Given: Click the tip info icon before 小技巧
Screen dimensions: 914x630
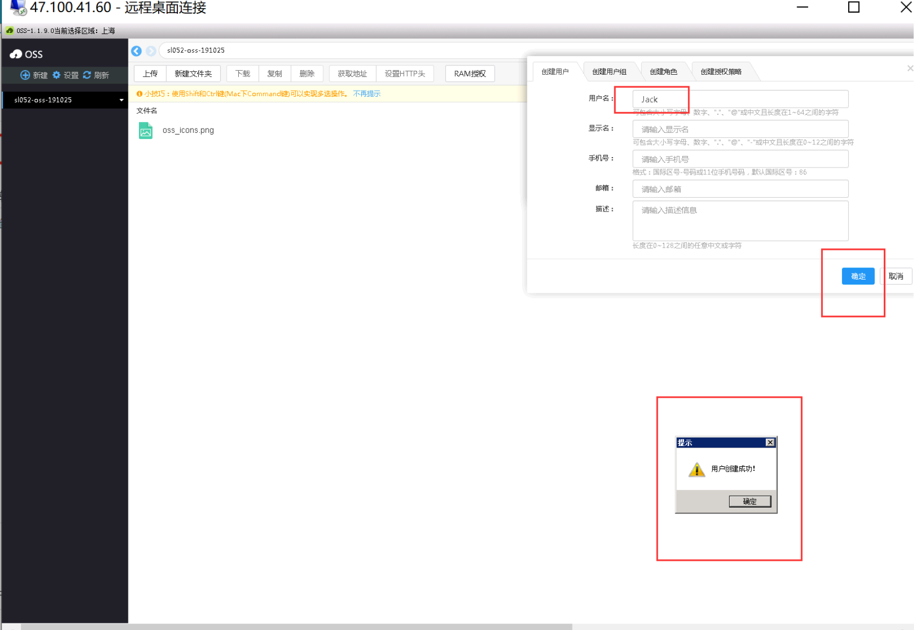Looking at the screenshot, I should (139, 94).
